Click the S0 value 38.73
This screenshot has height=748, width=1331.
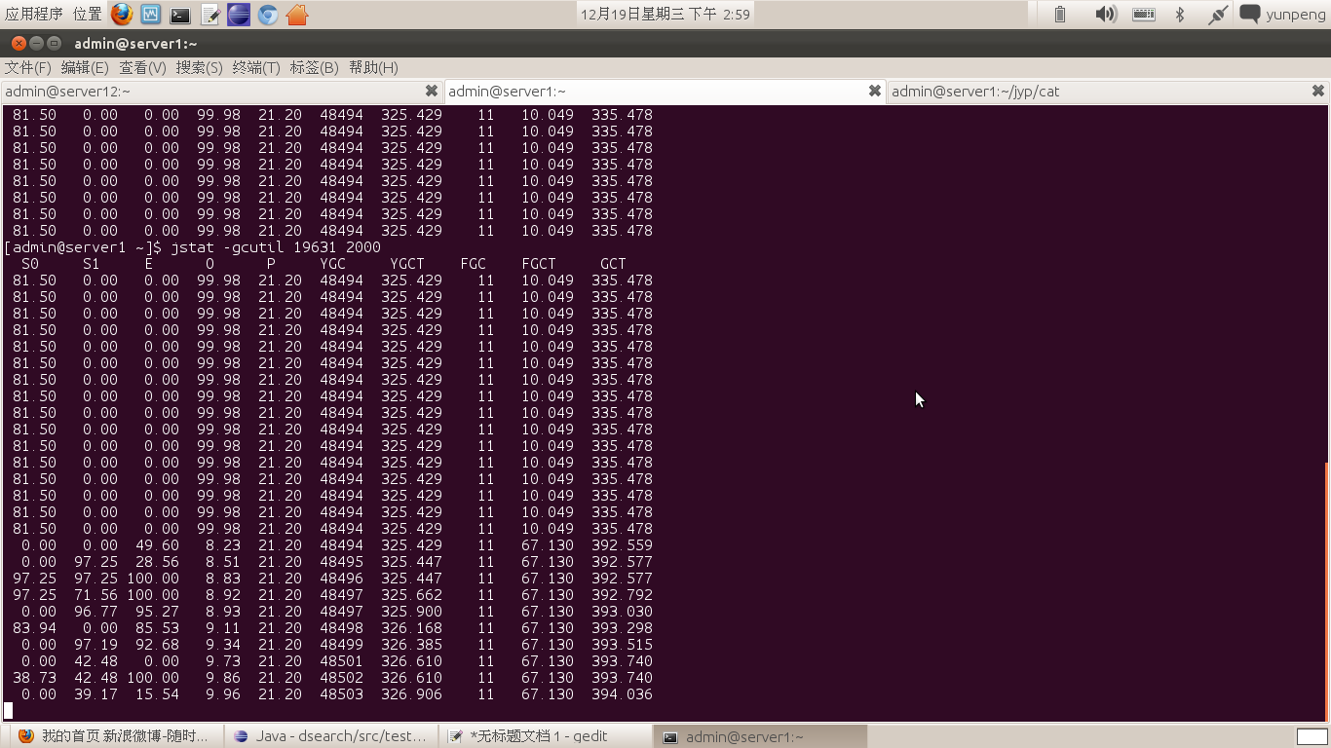[x=34, y=678]
